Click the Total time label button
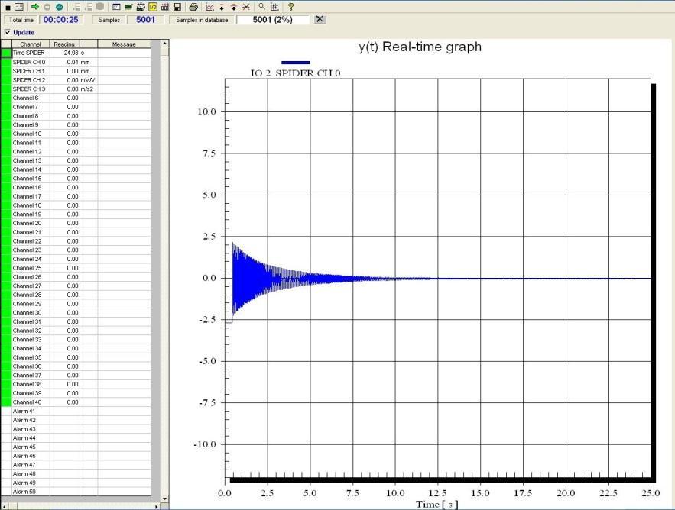The image size is (675, 510). pos(21,20)
